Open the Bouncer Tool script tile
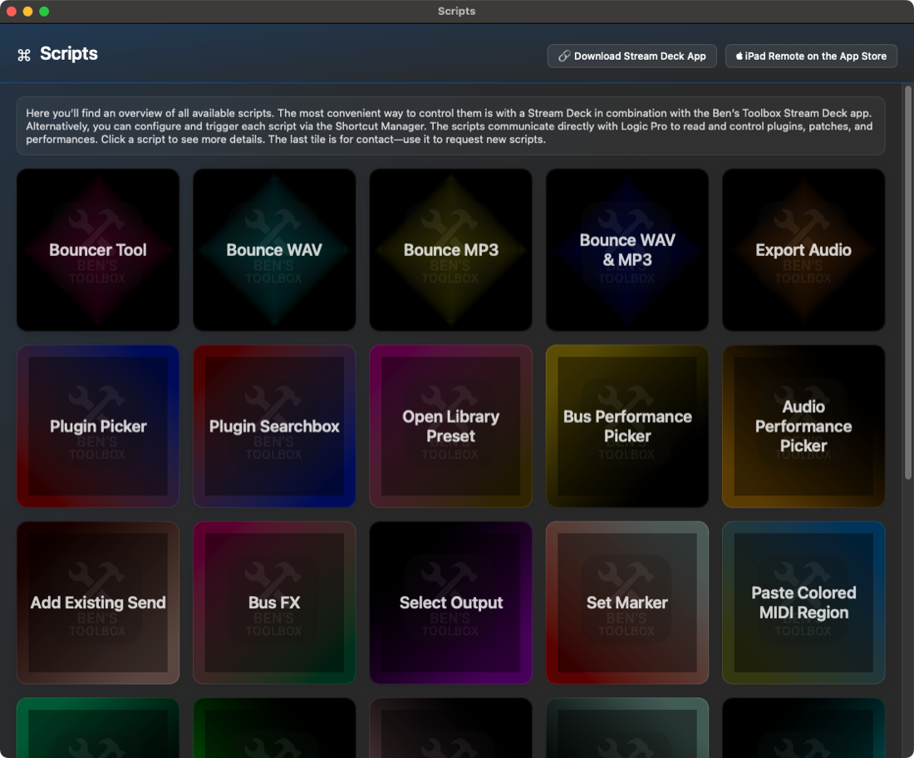 tap(98, 250)
